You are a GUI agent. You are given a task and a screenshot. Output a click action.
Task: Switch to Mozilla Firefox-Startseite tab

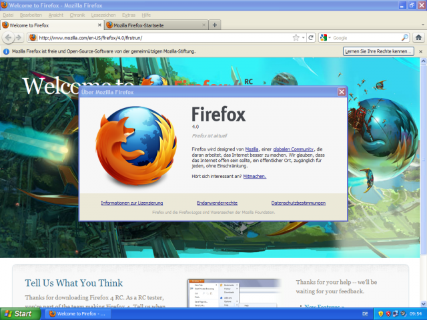pyautogui.click(x=156, y=25)
